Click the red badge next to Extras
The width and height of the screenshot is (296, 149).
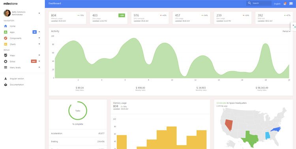34,61
